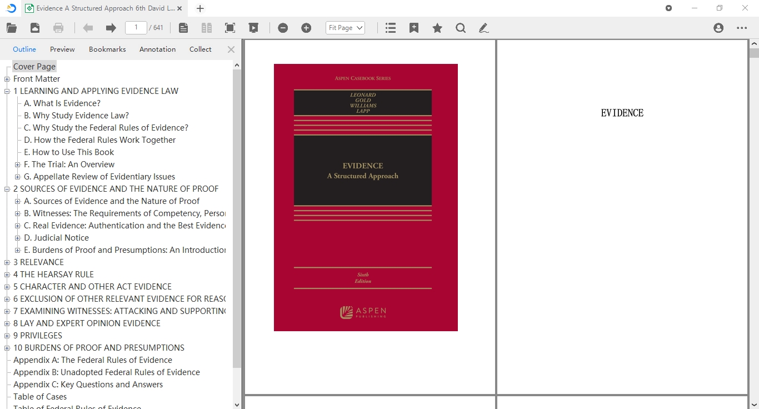Switch to the Bookmarks tab
Image resolution: width=759 pixels, height=409 pixels.
[x=107, y=49]
